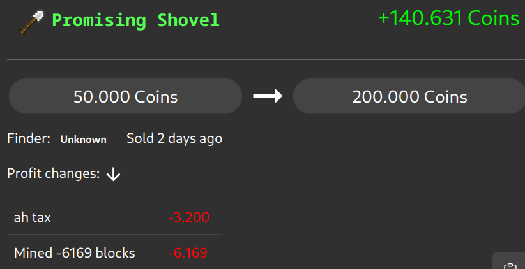Click the Promising Shovel item icon
This screenshot has height=269, width=525.
[32, 21]
